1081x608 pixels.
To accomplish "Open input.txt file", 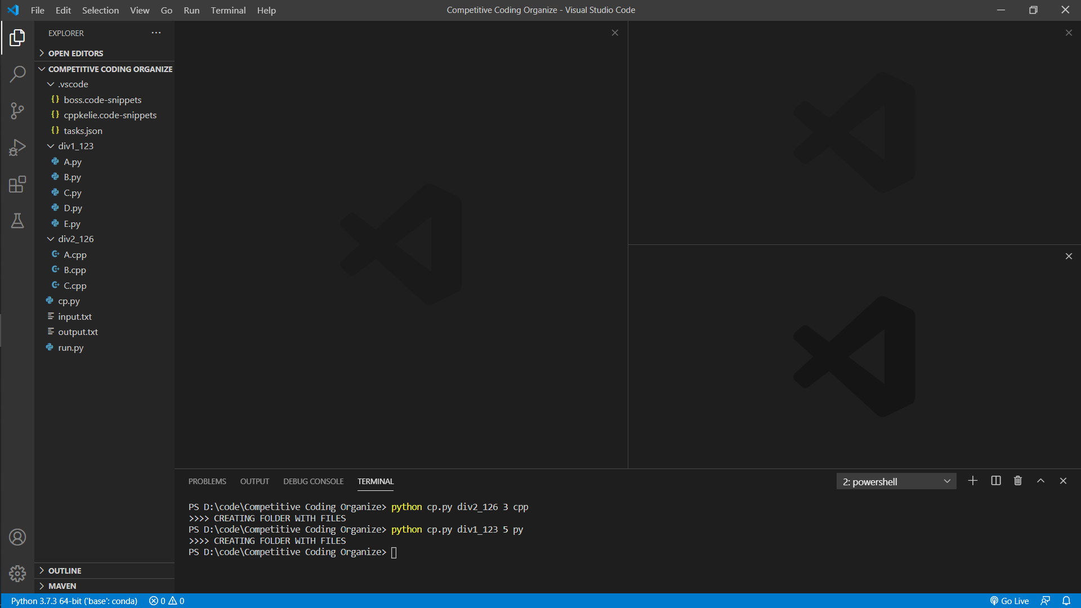I will [105, 316].
